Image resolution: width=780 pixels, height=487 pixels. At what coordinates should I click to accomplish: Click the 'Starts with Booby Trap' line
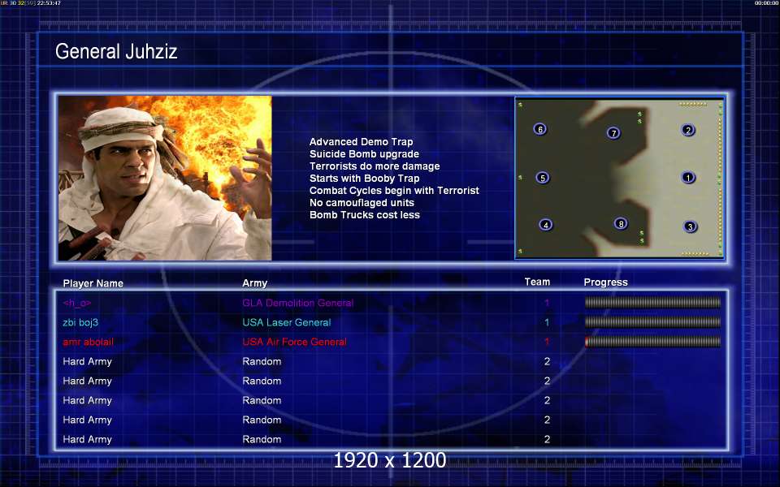tap(365, 179)
